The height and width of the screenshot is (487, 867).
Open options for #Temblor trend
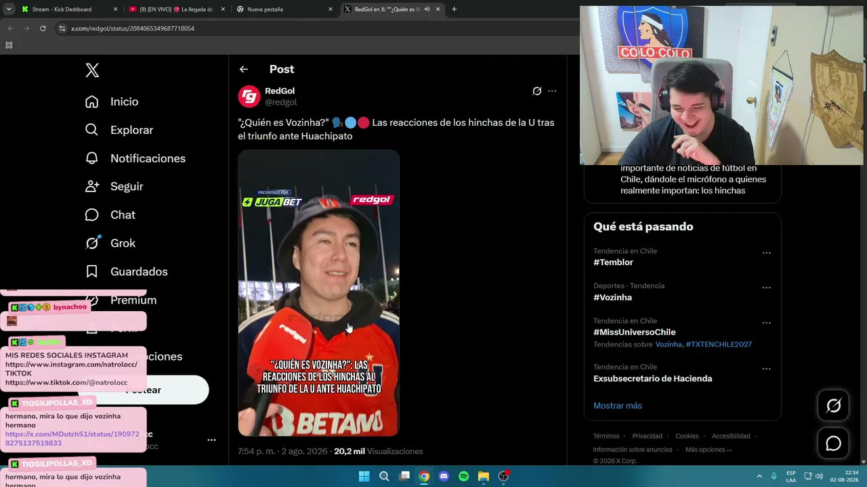(767, 253)
